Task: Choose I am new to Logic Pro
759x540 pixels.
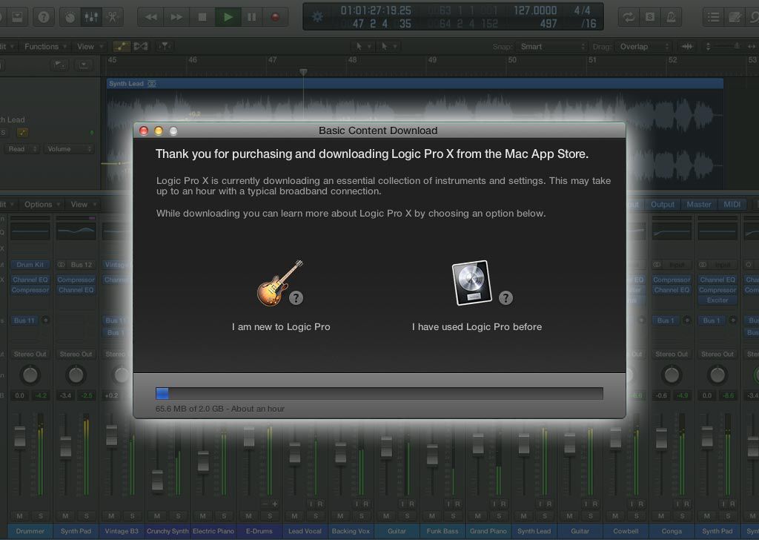Action: (x=281, y=327)
